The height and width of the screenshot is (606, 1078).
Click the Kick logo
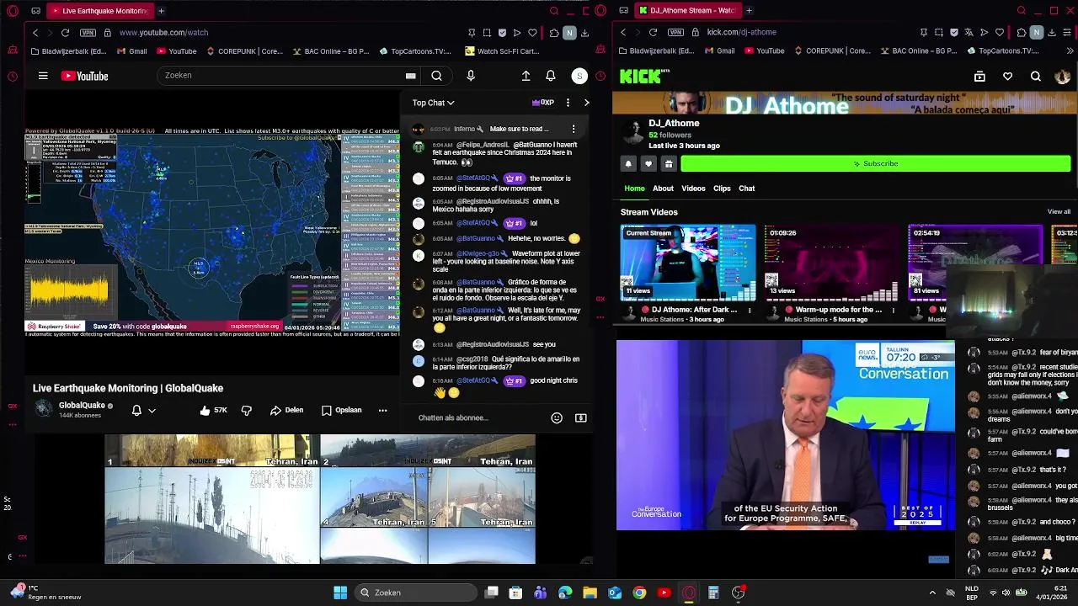point(643,77)
